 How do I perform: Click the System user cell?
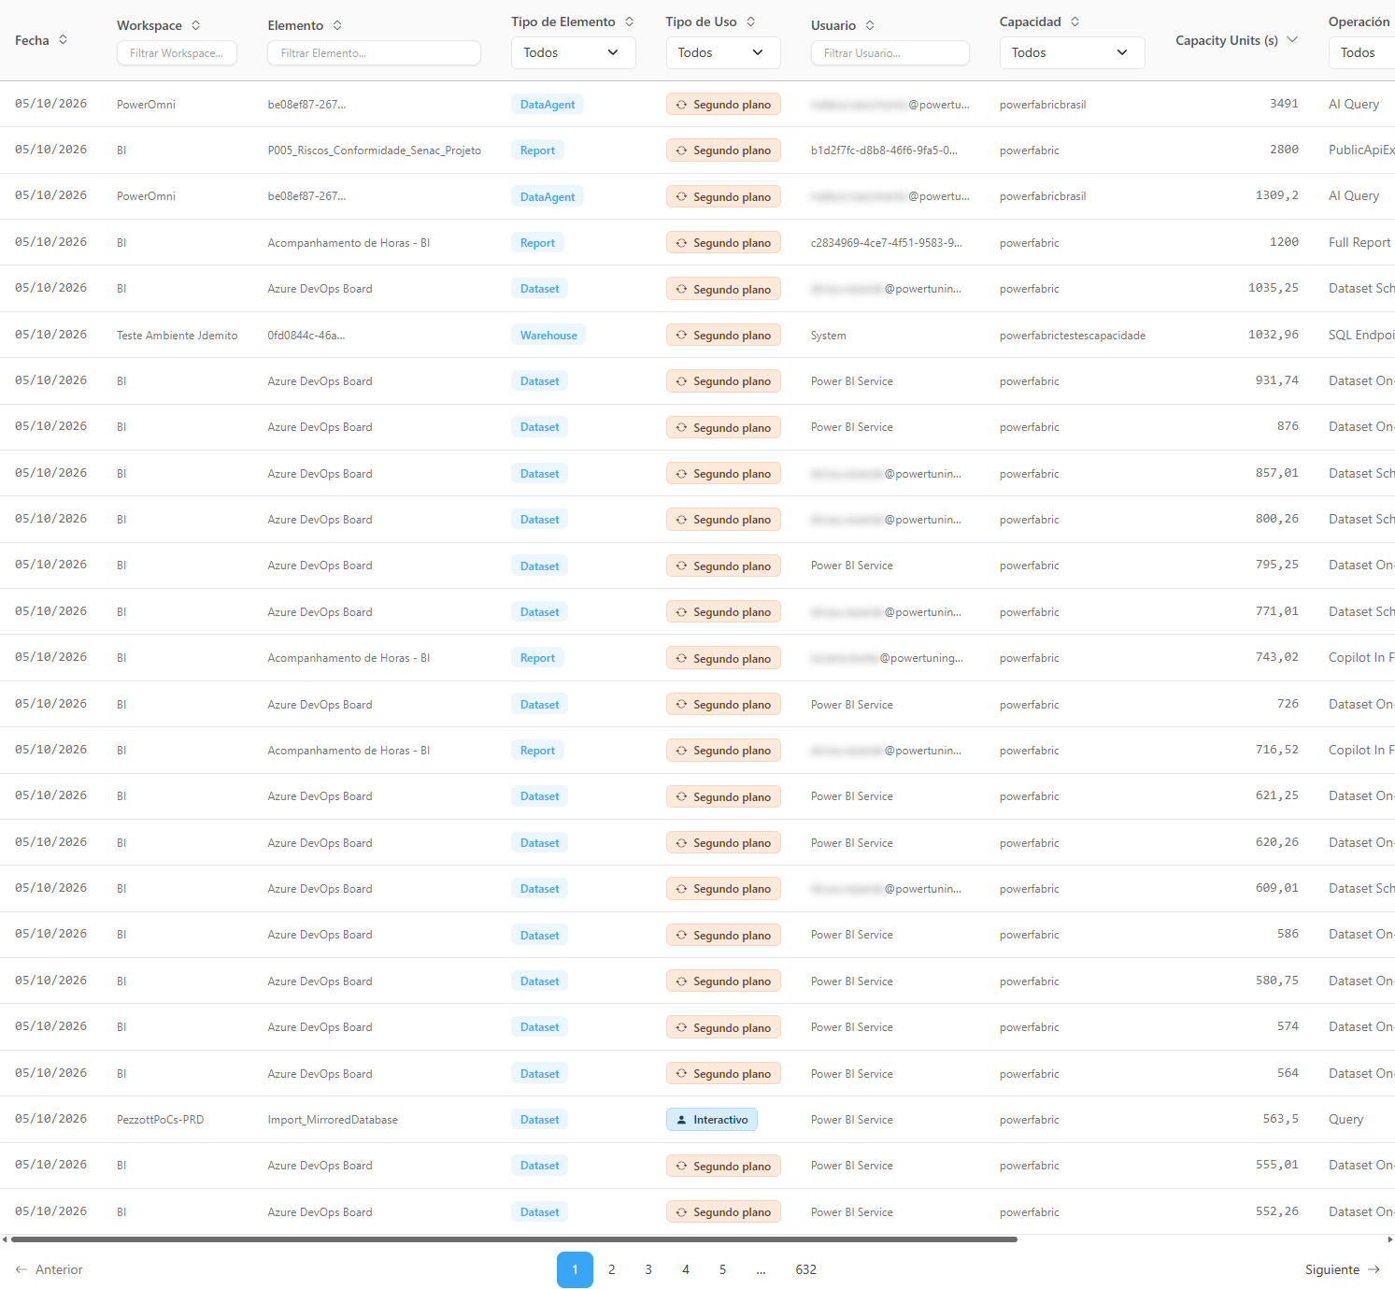(x=829, y=336)
